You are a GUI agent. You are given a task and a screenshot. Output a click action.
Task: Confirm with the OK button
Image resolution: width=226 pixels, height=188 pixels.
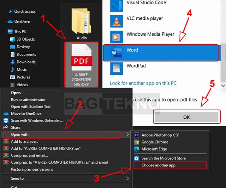pyautogui.click(x=187, y=117)
